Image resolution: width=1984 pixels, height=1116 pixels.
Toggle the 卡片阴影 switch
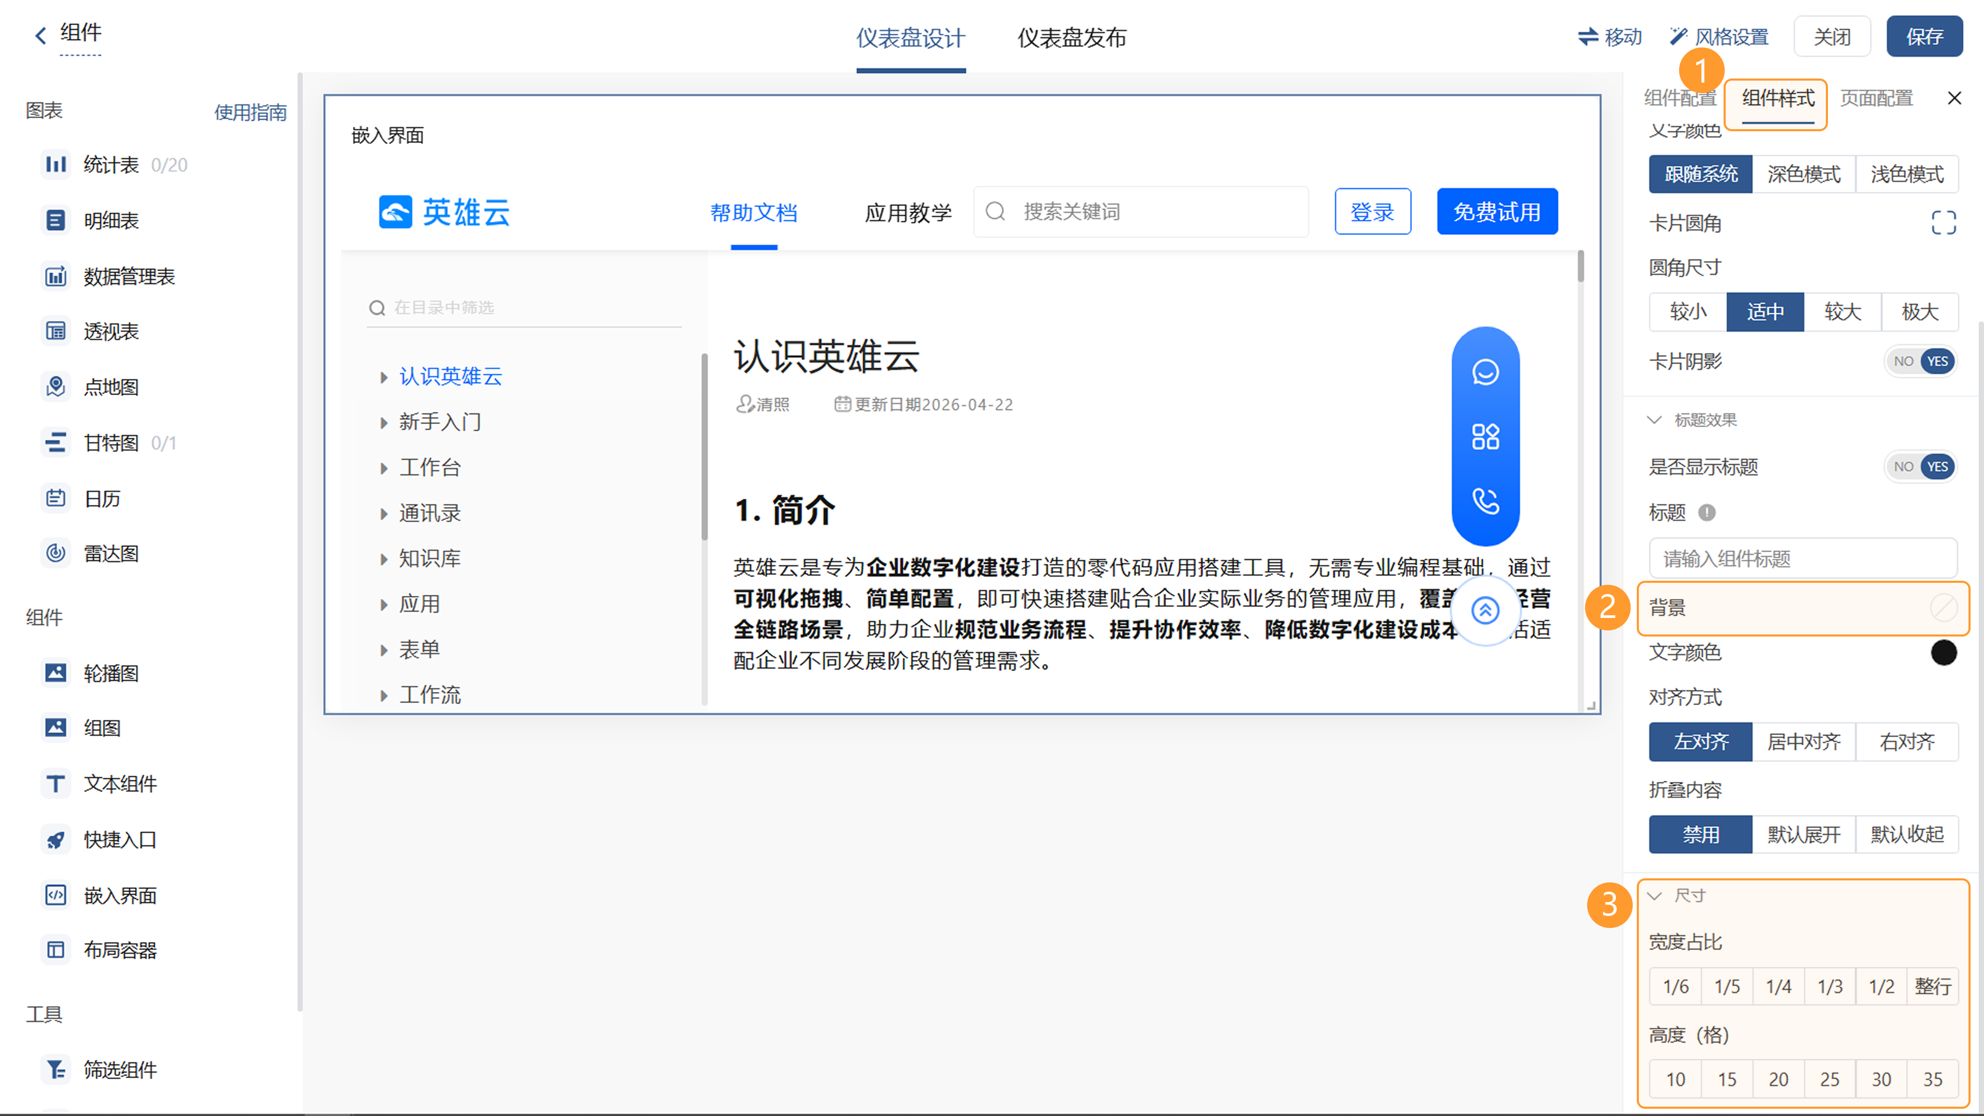tap(1920, 361)
